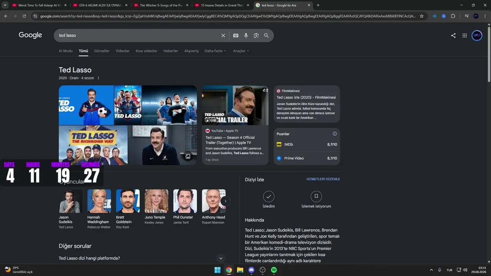The image size is (491, 276).
Task: Bookmark this page with the star icon
Action: click(x=422, y=16)
